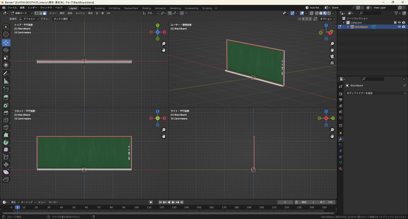Toggle the Collection exclude checkbox

click(395, 23)
